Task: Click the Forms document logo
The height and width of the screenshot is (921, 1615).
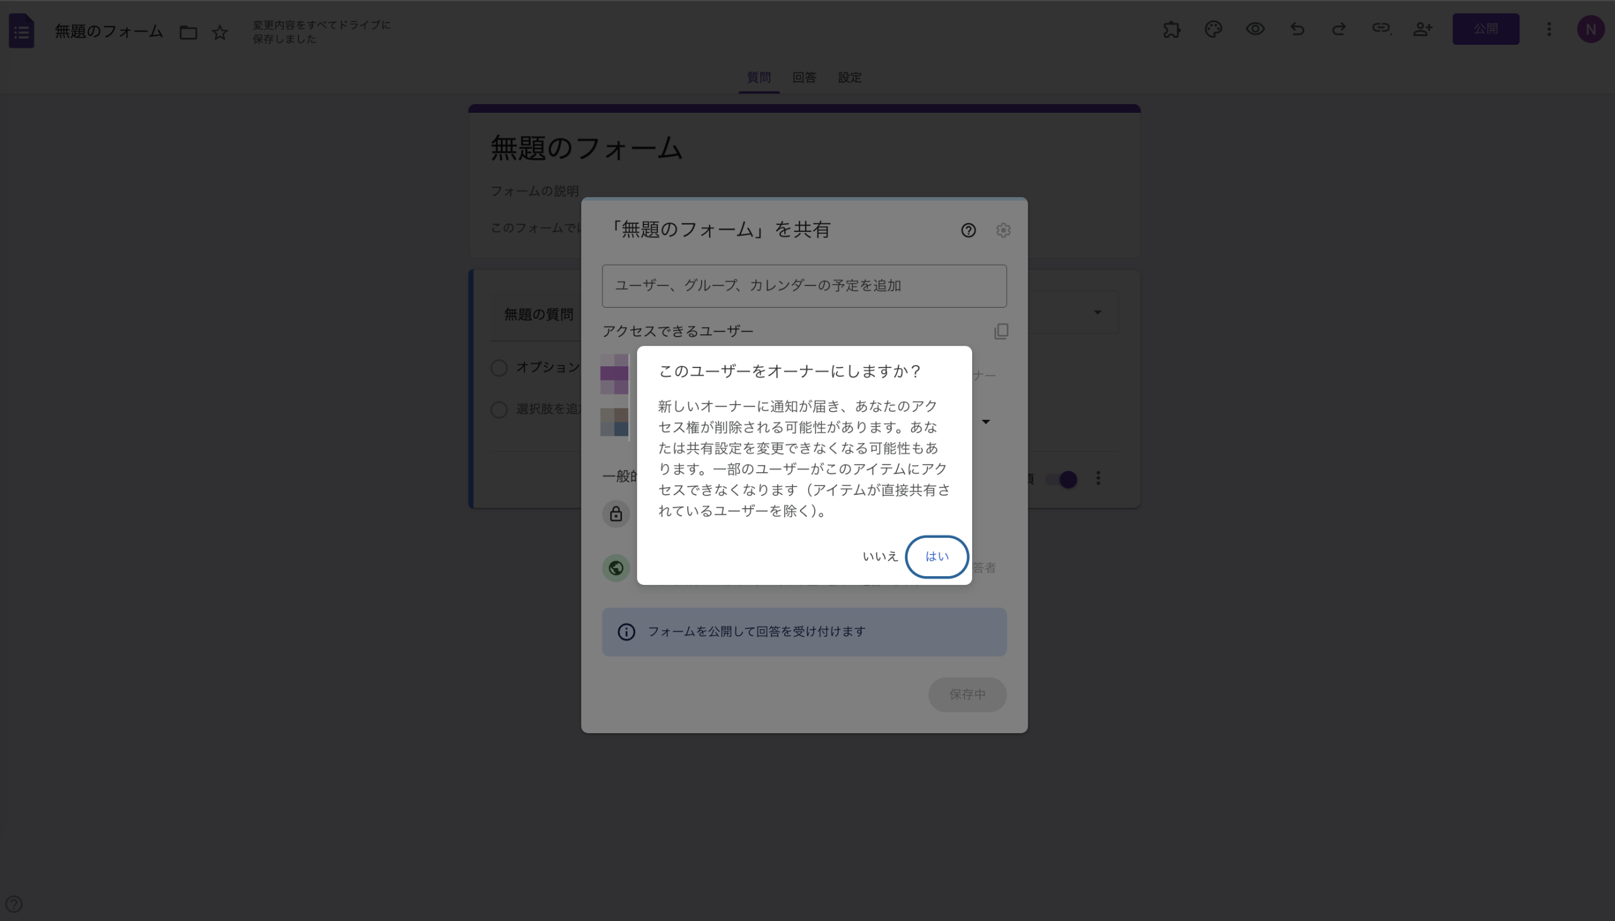Action: pyautogui.click(x=21, y=30)
